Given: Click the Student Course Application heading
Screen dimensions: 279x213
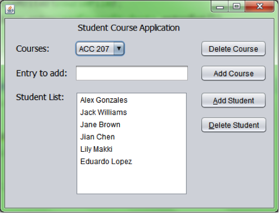Looking at the screenshot, I should pyautogui.click(x=129, y=28).
